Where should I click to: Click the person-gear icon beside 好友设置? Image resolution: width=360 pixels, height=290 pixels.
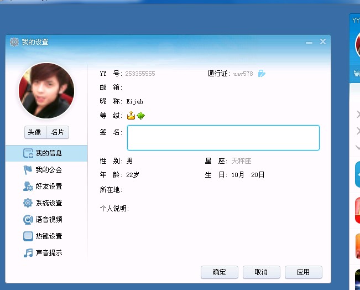(x=28, y=187)
